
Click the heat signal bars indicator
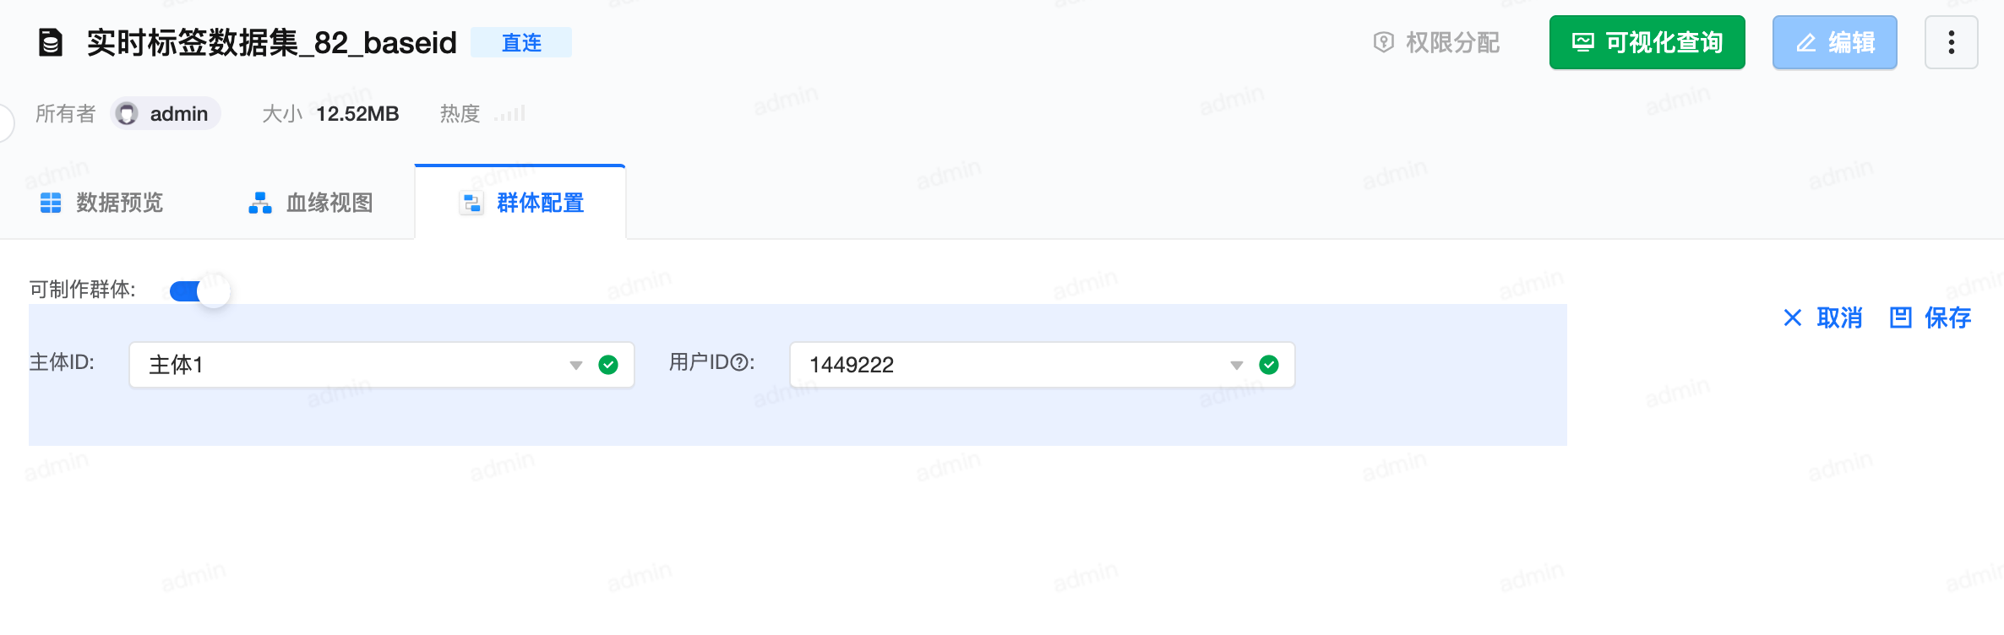pyautogui.click(x=509, y=114)
